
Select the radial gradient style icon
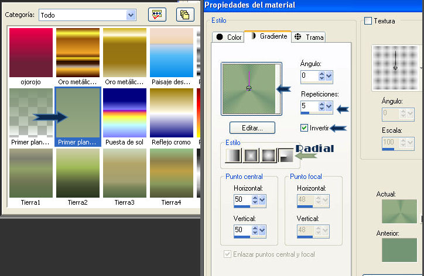click(x=286, y=156)
